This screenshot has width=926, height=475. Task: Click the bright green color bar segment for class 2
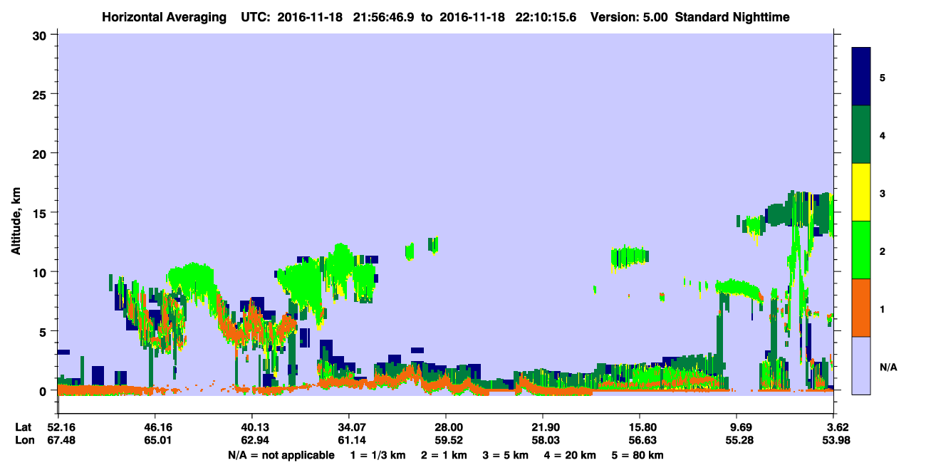tap(861, 250)
